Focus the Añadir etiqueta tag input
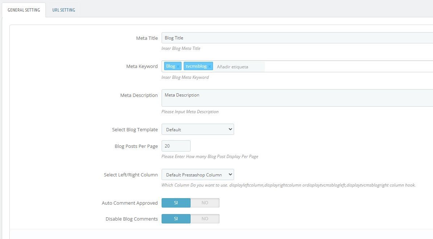The width and height of the screenshot is (433, 239). (x=240, y=67)
